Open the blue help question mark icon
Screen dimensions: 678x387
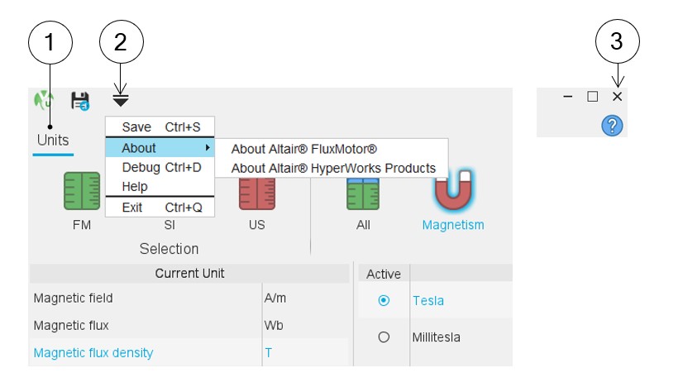(612, 126)
